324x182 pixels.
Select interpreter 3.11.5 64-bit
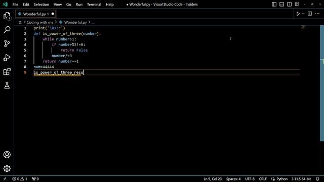click(x=301, y=178)
